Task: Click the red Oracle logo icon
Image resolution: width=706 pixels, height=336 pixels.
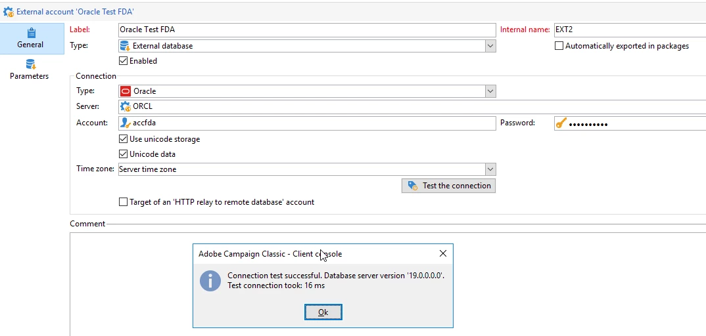Action: click(x=126, y=91)
